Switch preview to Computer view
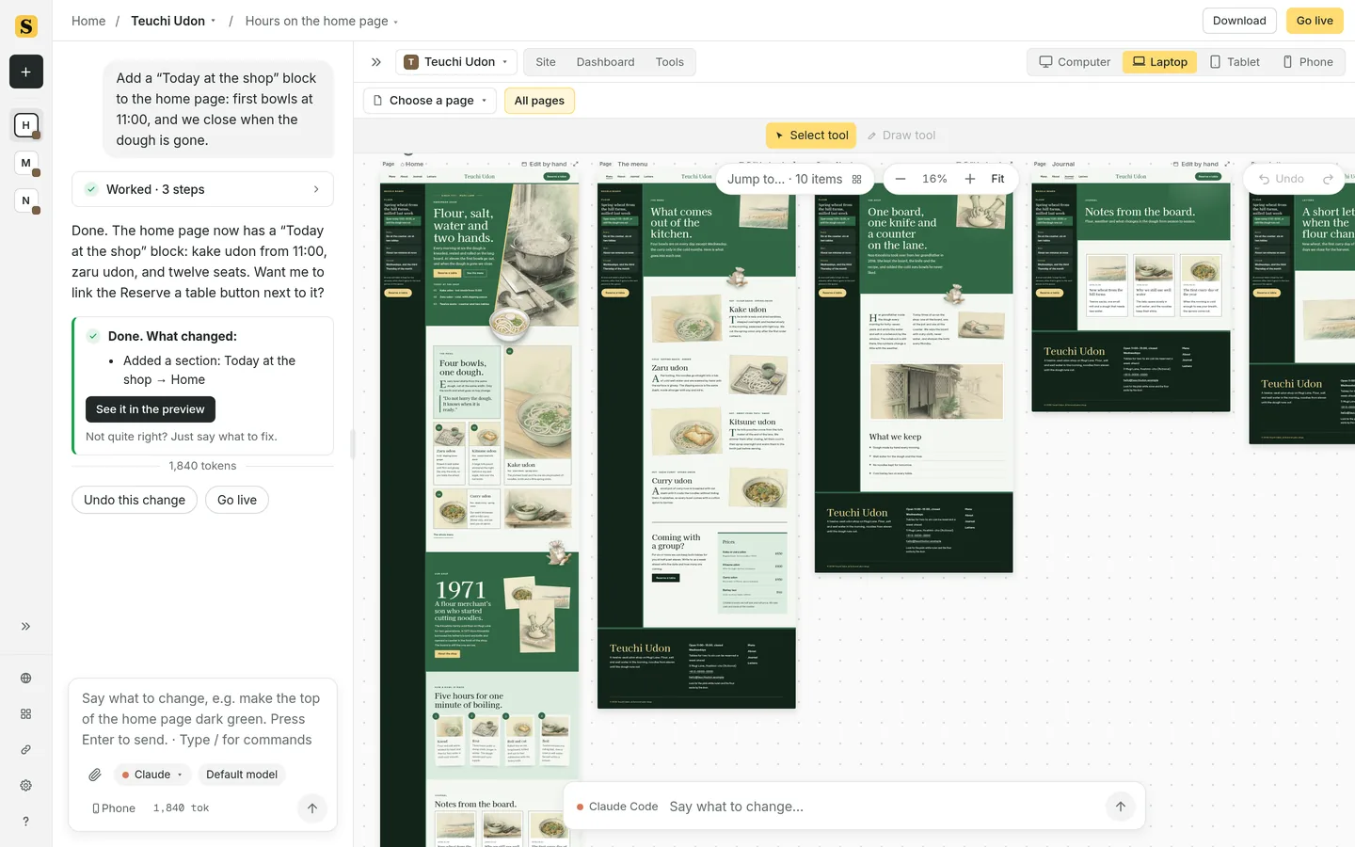The image size is (1355, 847). (1075, 62)
